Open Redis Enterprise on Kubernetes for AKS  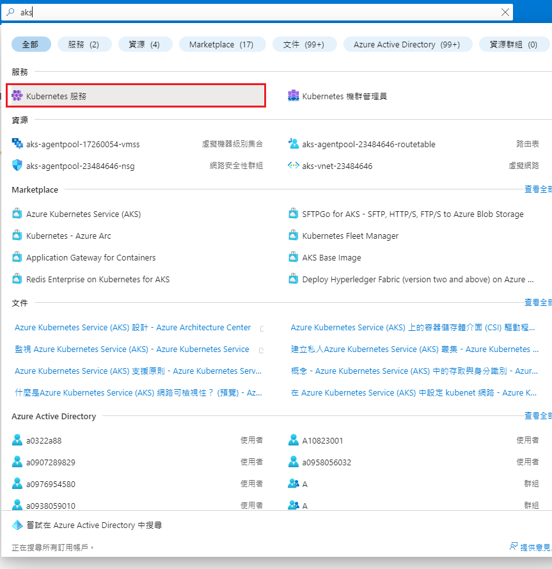[98, 280]
